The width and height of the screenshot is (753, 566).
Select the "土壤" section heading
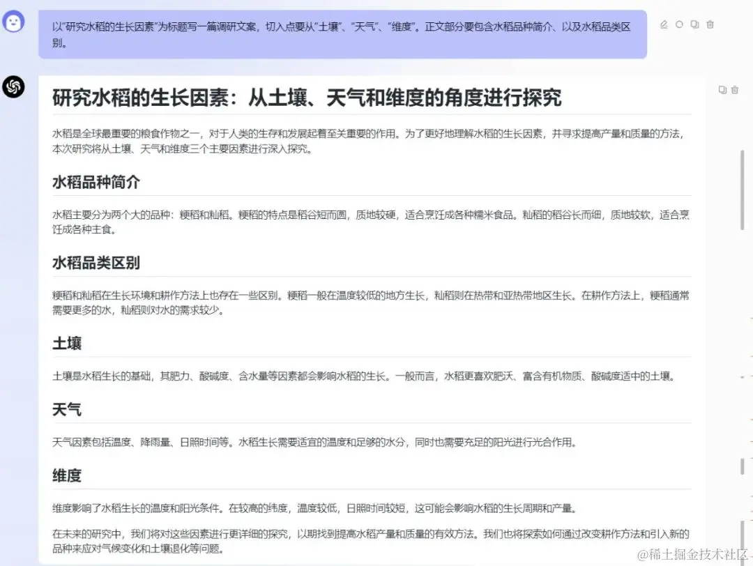[67, 343]
